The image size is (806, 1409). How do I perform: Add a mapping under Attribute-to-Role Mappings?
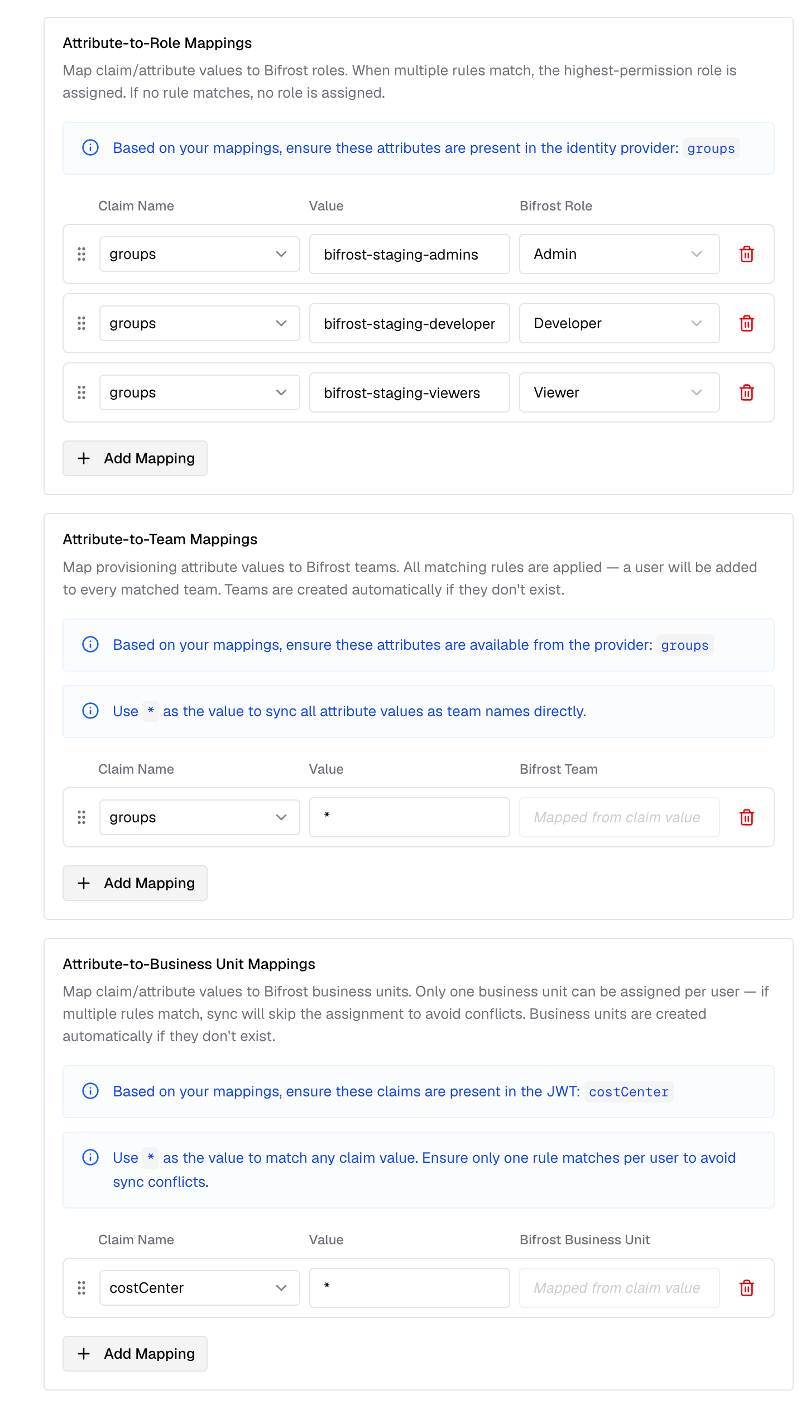click(135, 459)
